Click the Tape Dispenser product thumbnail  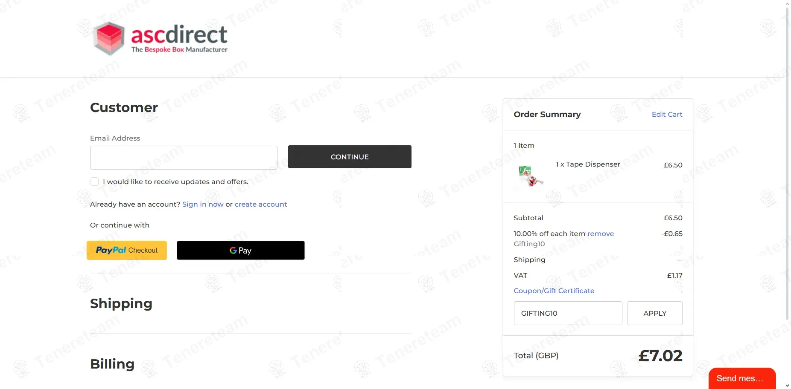tap(531, 176)
